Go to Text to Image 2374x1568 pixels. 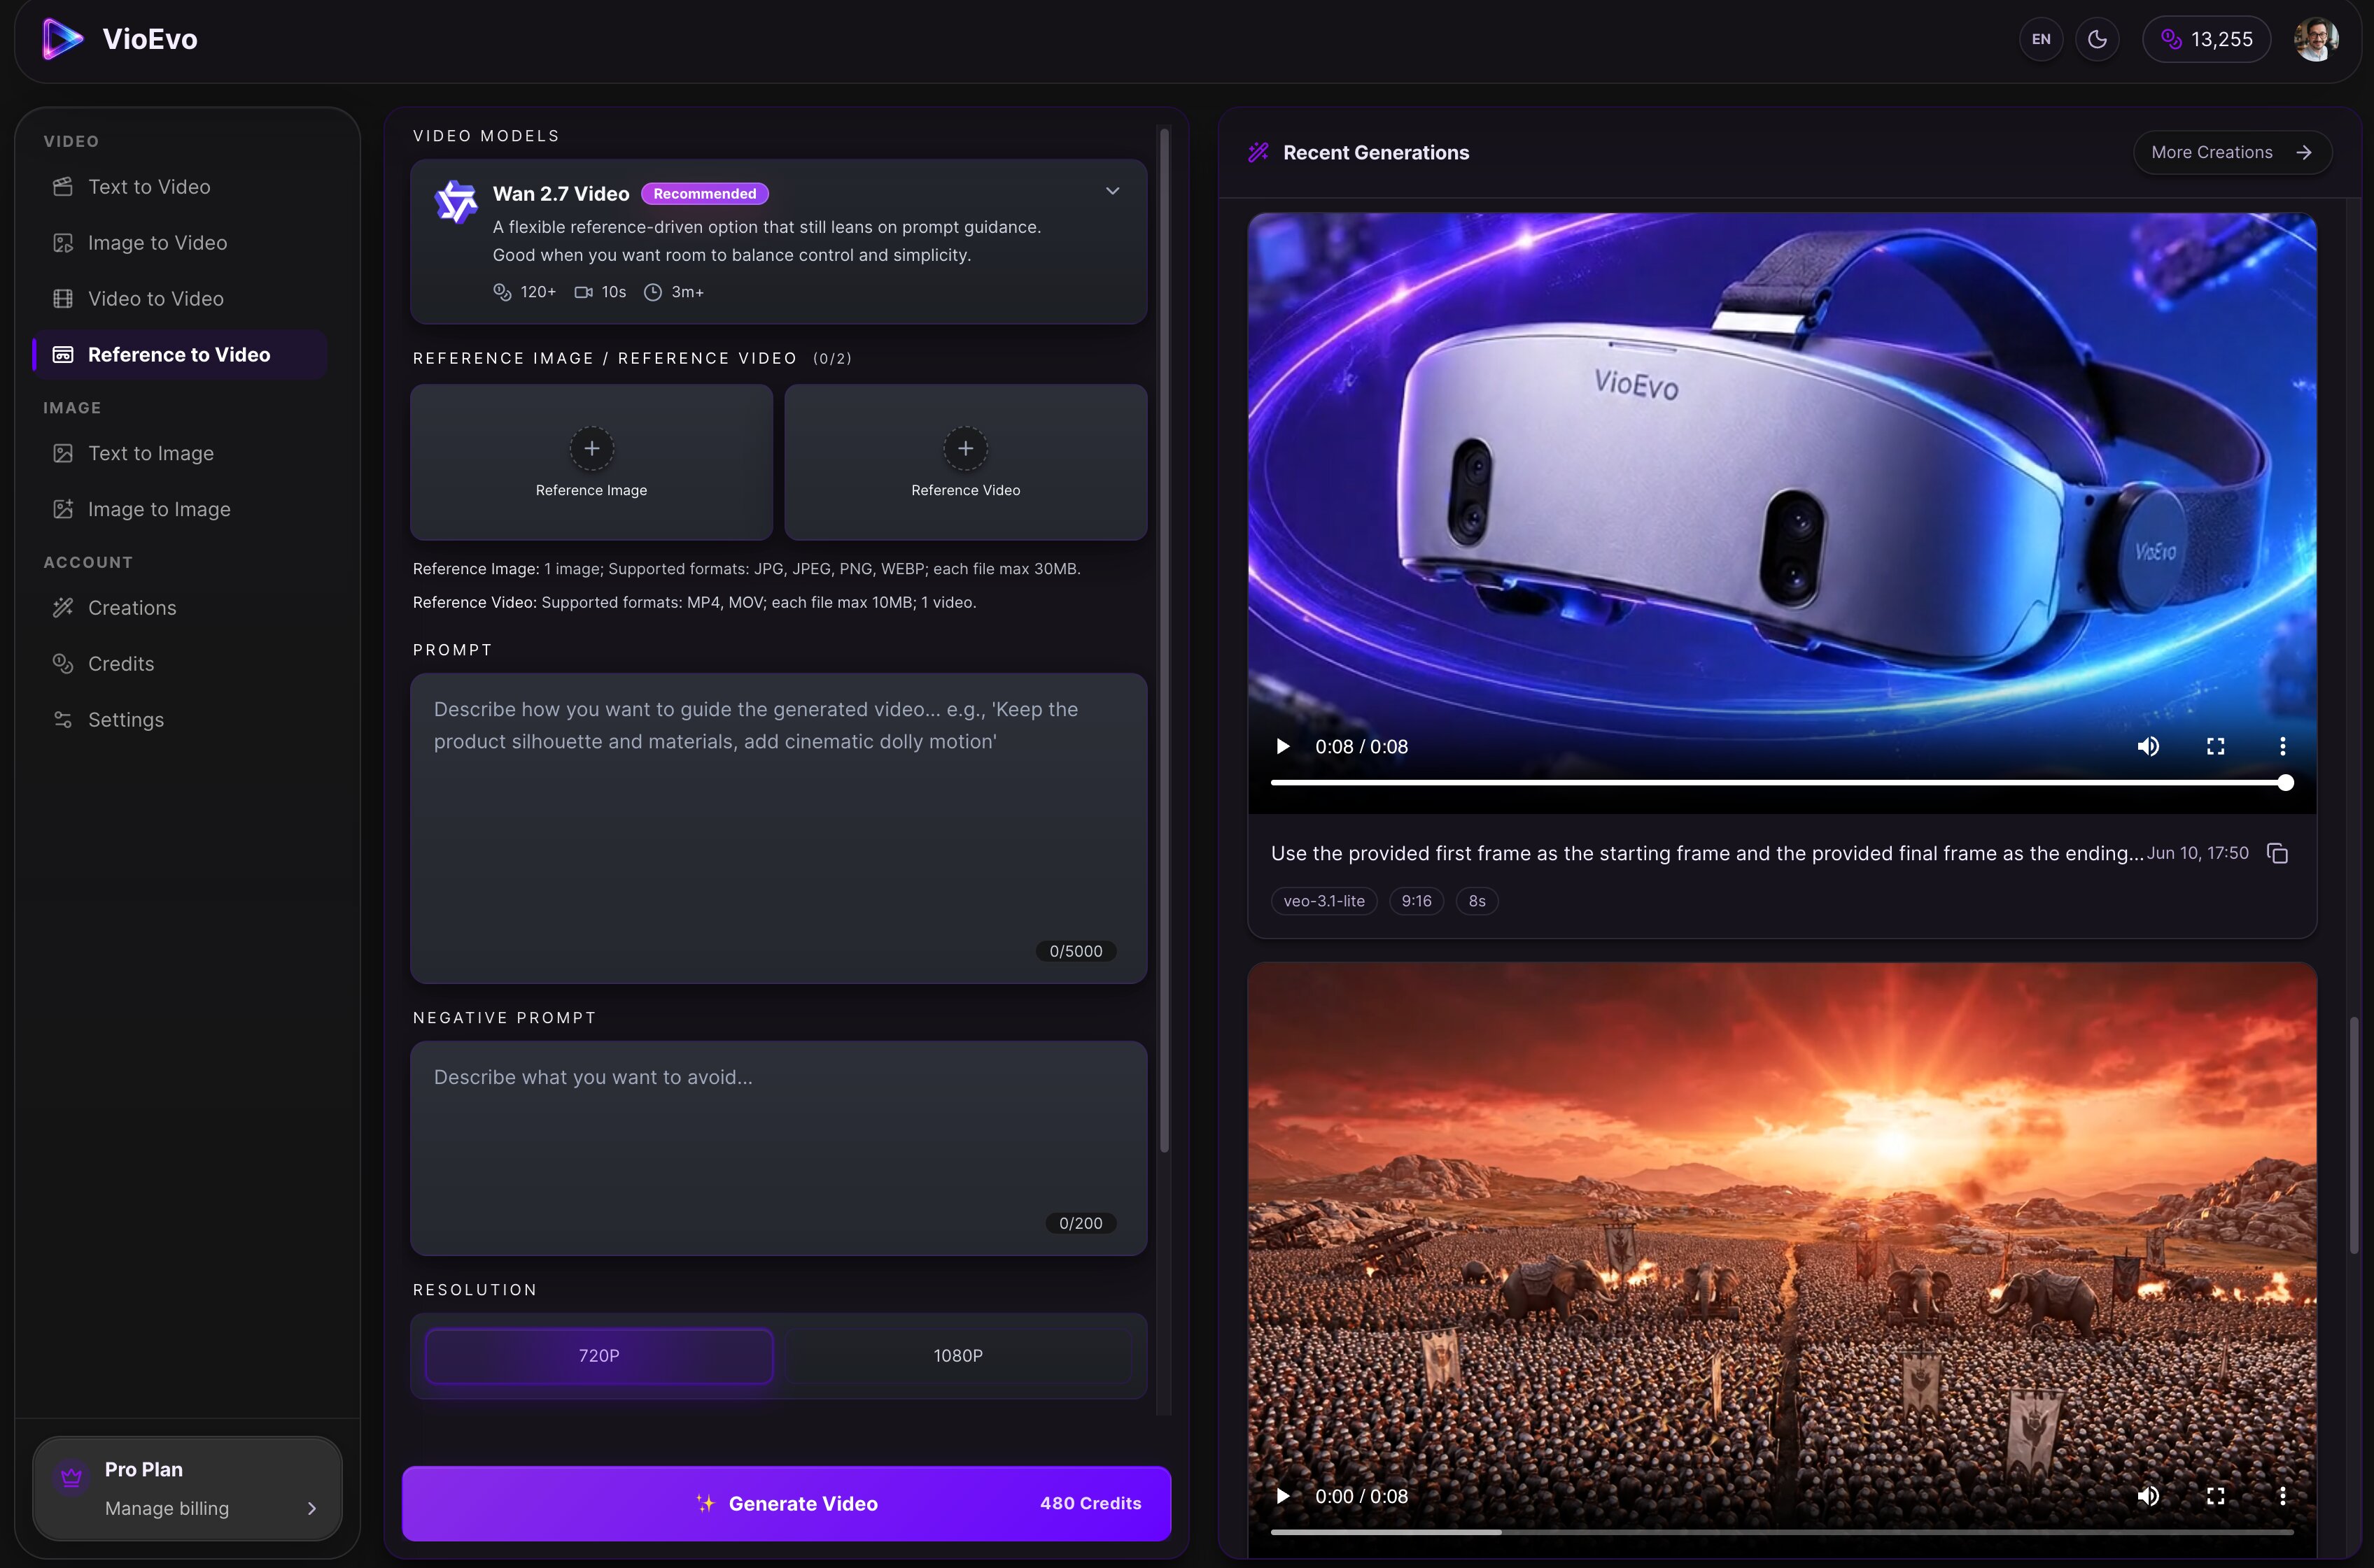tap(180, 453)
